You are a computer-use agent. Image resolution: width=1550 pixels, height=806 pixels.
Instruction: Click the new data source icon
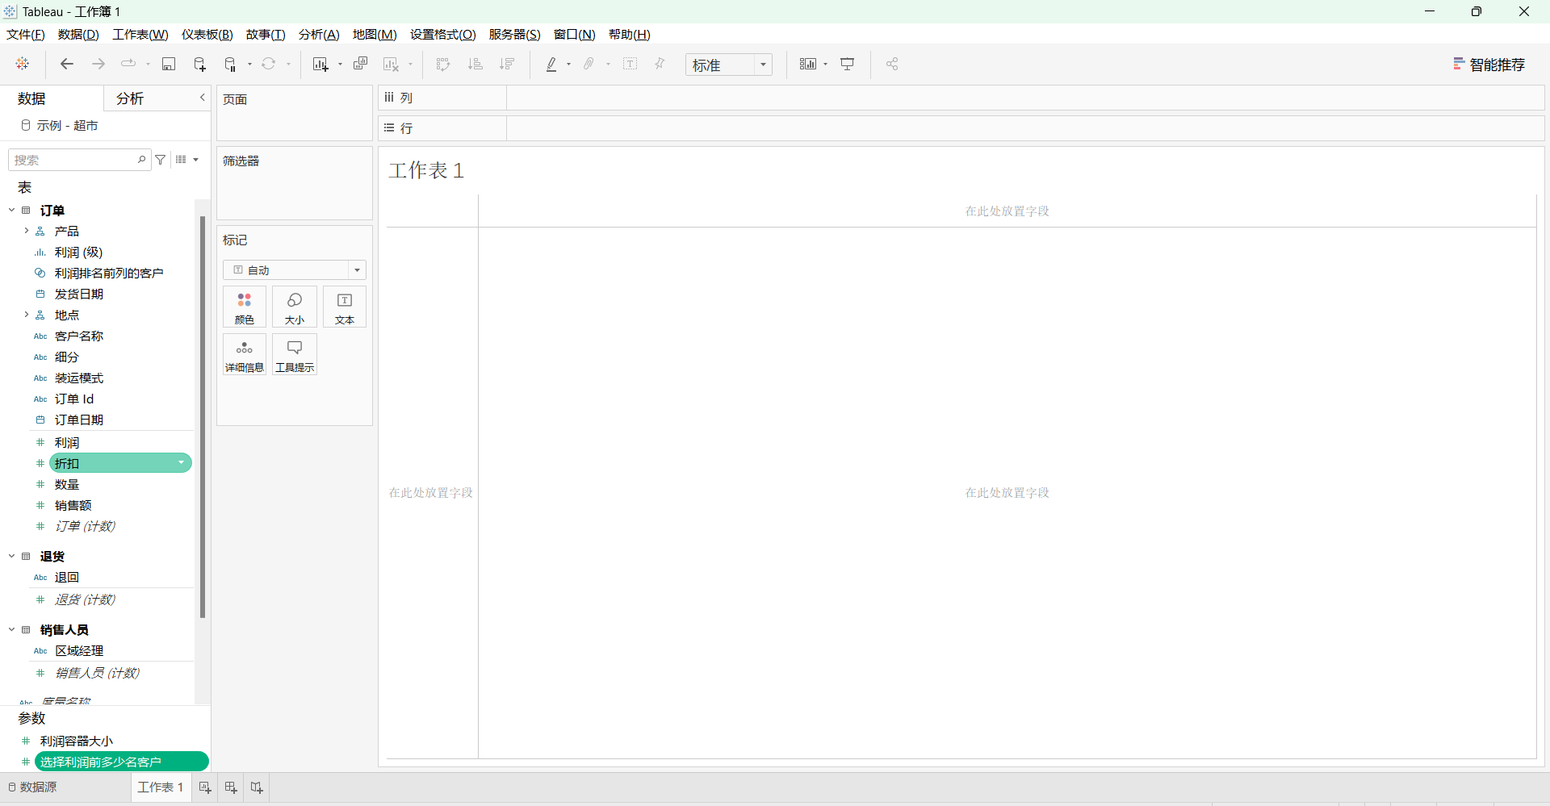pyautogui.click(x=199, y=64)
